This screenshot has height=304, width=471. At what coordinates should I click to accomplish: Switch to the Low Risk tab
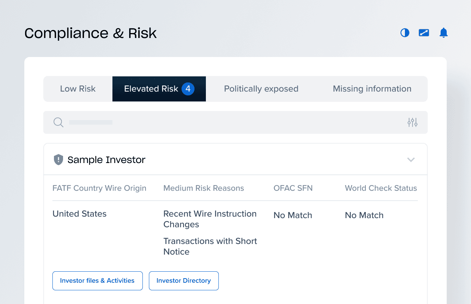[x=78, y=89]
